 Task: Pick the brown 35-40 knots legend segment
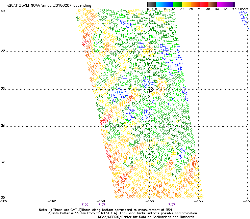tap(213, 4)
